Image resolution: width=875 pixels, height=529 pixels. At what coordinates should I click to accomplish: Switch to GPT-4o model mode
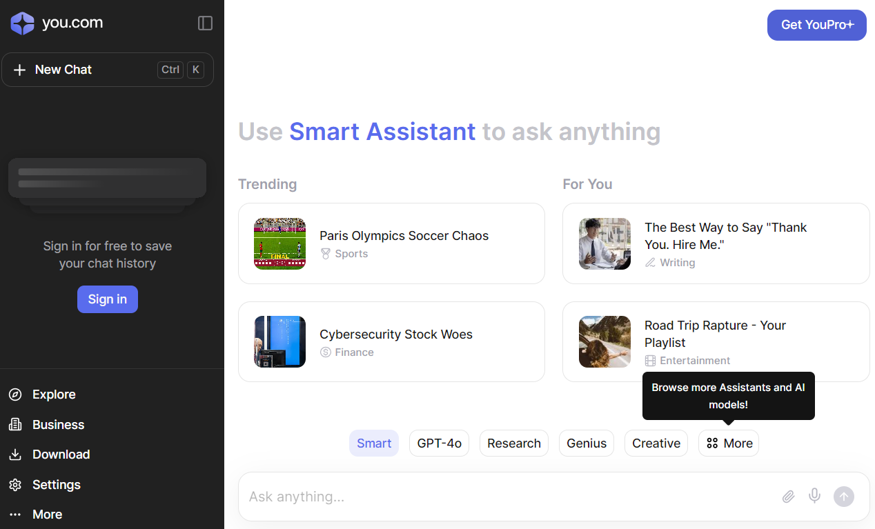click(x=439, y=443)
